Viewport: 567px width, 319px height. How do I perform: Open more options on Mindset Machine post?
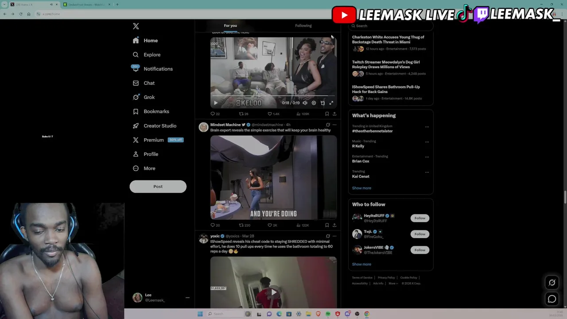click(334, 125)
